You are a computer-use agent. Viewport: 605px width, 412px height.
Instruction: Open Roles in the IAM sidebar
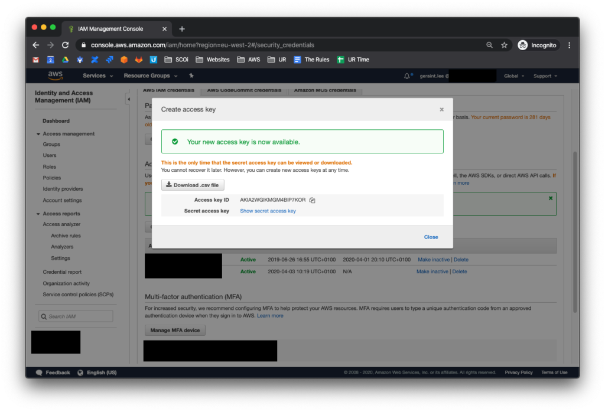(50, 167)
